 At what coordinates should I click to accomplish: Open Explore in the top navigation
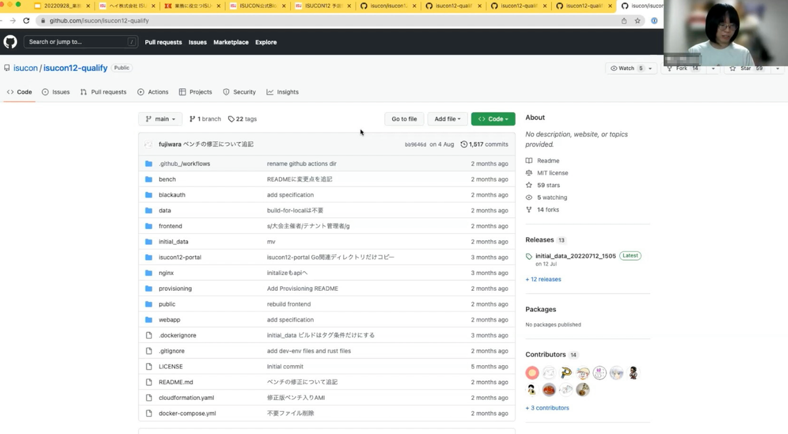pyautogui.click(x=266, y=42)
